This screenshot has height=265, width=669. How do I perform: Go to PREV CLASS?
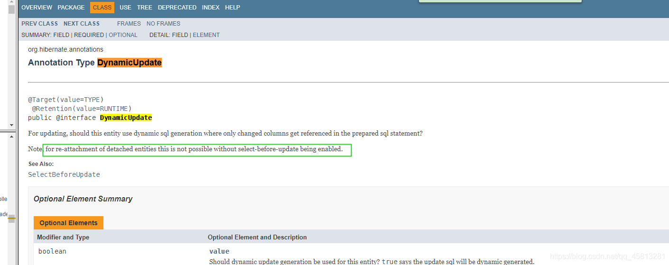pyautogui.click(x=39, y=24)
